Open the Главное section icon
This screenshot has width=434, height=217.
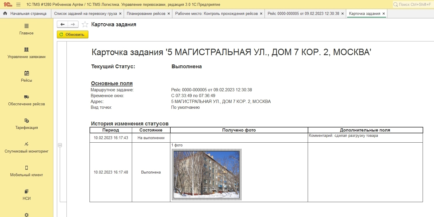pos(27,26)
